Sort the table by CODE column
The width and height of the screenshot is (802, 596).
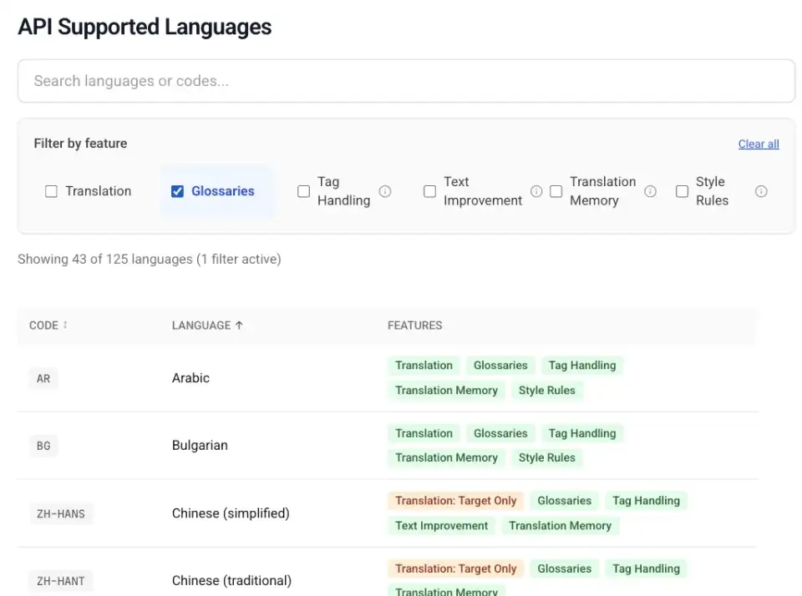click(x=48, y=325)
